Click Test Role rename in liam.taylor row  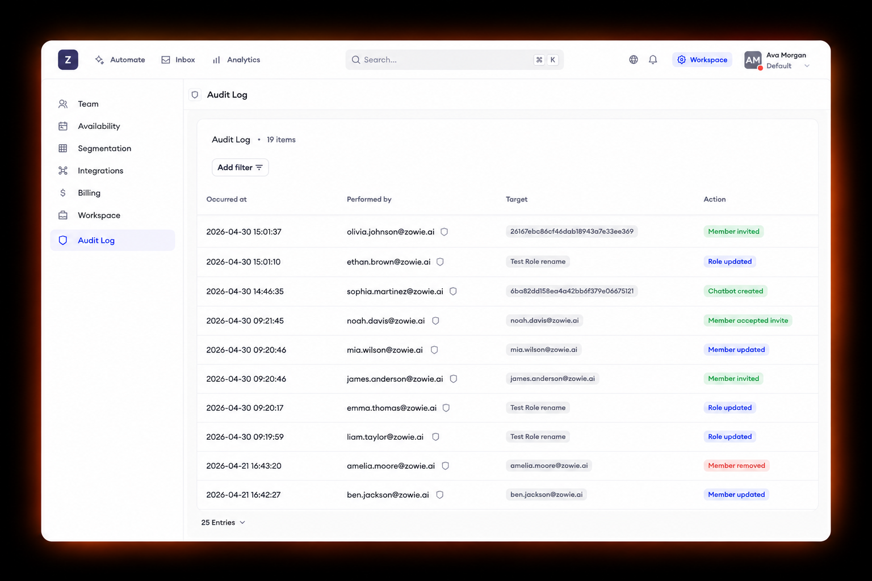[538, 436]
